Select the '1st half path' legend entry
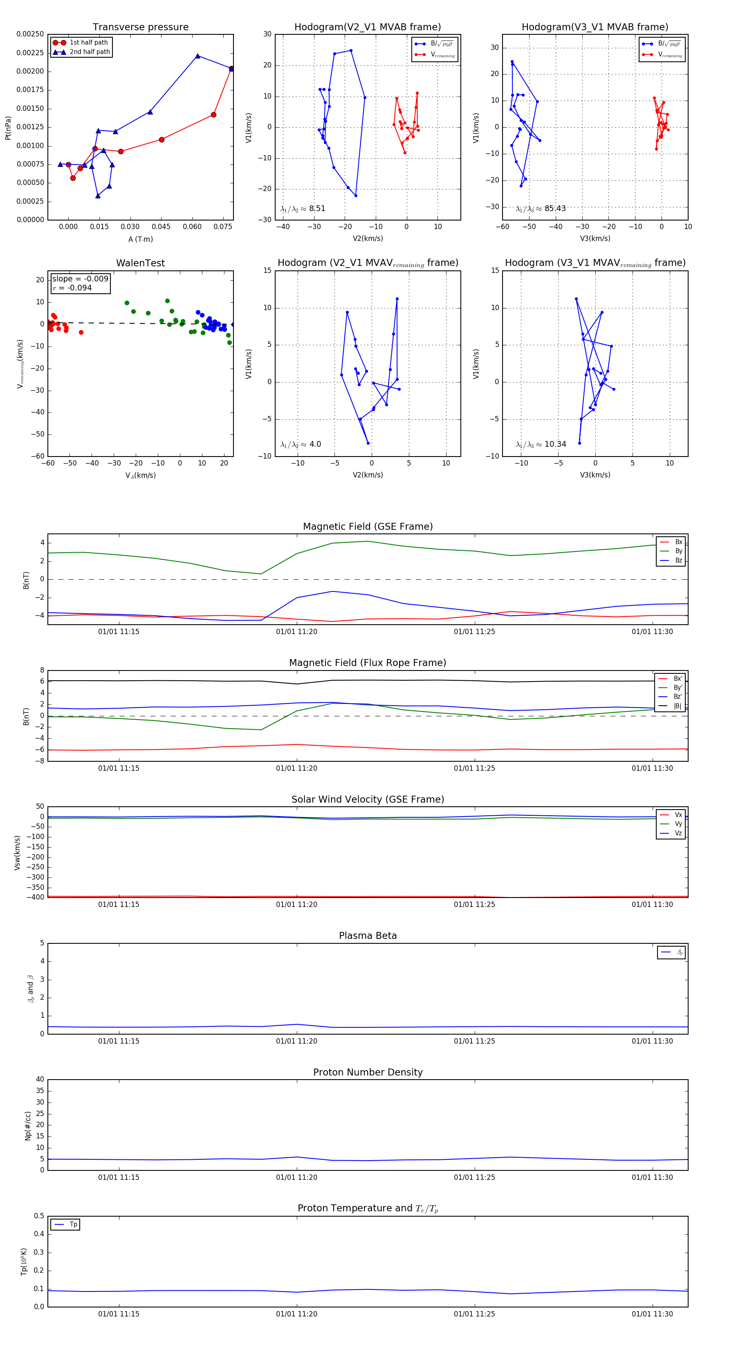 click(x=81, y=43)
